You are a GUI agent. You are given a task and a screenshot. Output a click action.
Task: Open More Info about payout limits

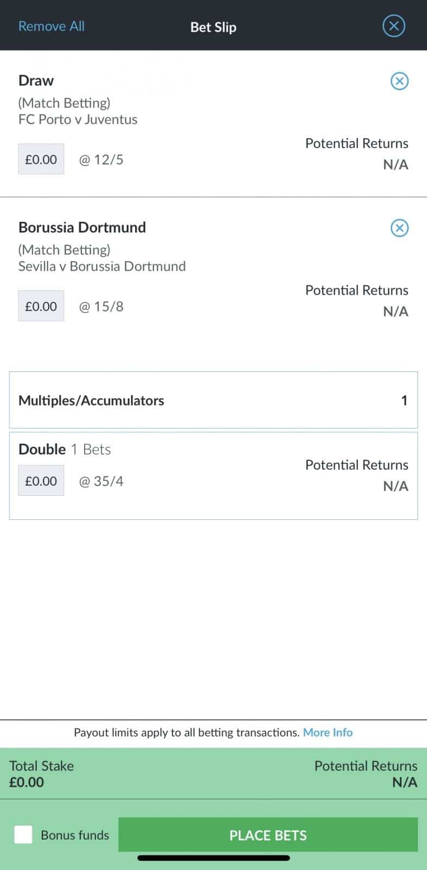[328, 732]
